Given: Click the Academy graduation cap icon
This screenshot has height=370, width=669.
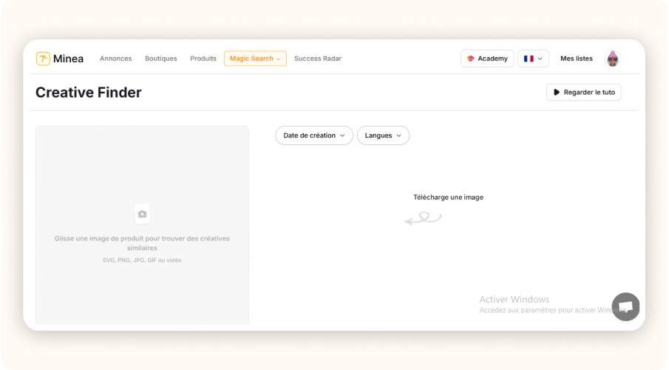Looking at the screenshot, I should coord(470,58).
